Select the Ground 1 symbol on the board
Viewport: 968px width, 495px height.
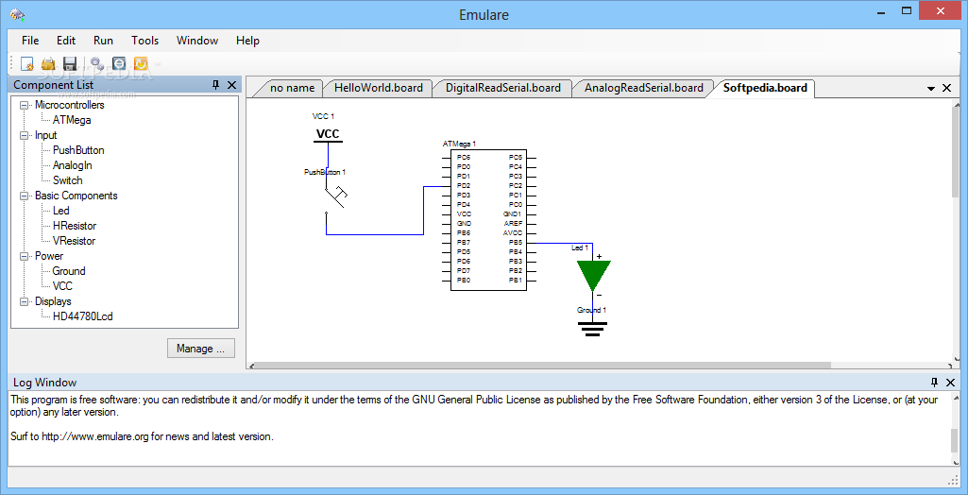(593, 329)
